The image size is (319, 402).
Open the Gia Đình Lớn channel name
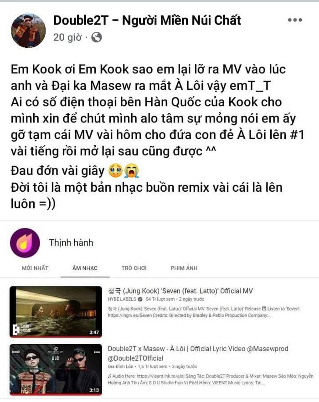pos(120,366)
